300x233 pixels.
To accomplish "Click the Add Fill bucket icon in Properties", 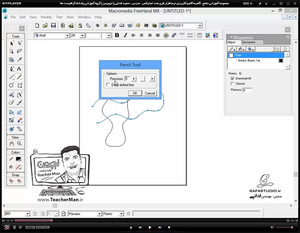I will (241, 49).
